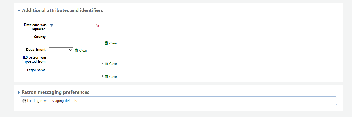The image size is (352, 117).
Task: Click the ILS patron was imported from textbox
Action: pos(76,60)
